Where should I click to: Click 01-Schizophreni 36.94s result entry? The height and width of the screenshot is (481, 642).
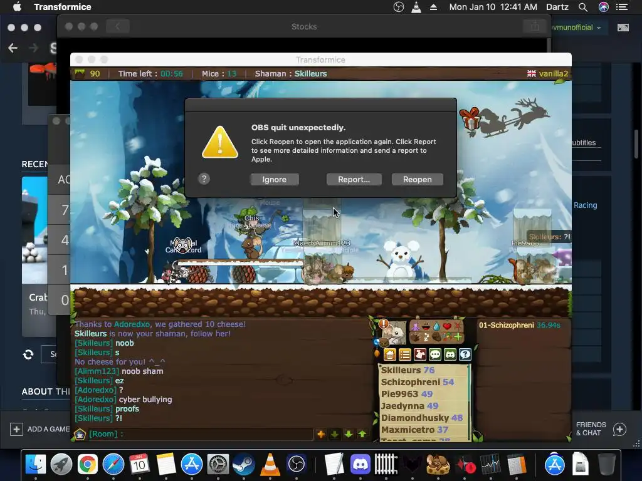(519, 325)
